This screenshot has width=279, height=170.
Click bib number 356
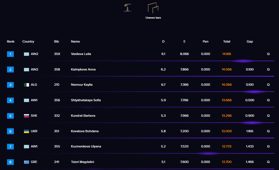point(57,100)
